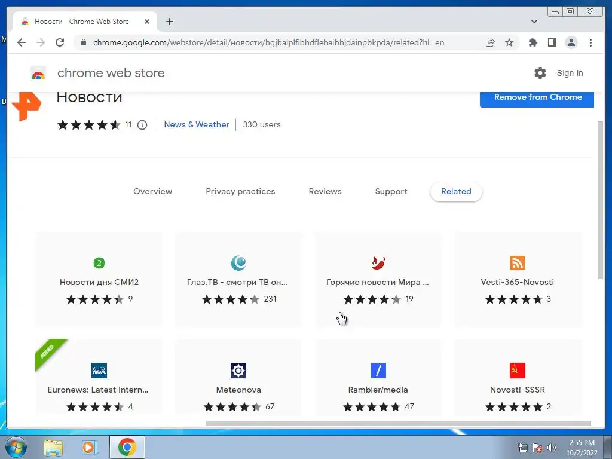Open Web Store settings gear

click(540, 72)
